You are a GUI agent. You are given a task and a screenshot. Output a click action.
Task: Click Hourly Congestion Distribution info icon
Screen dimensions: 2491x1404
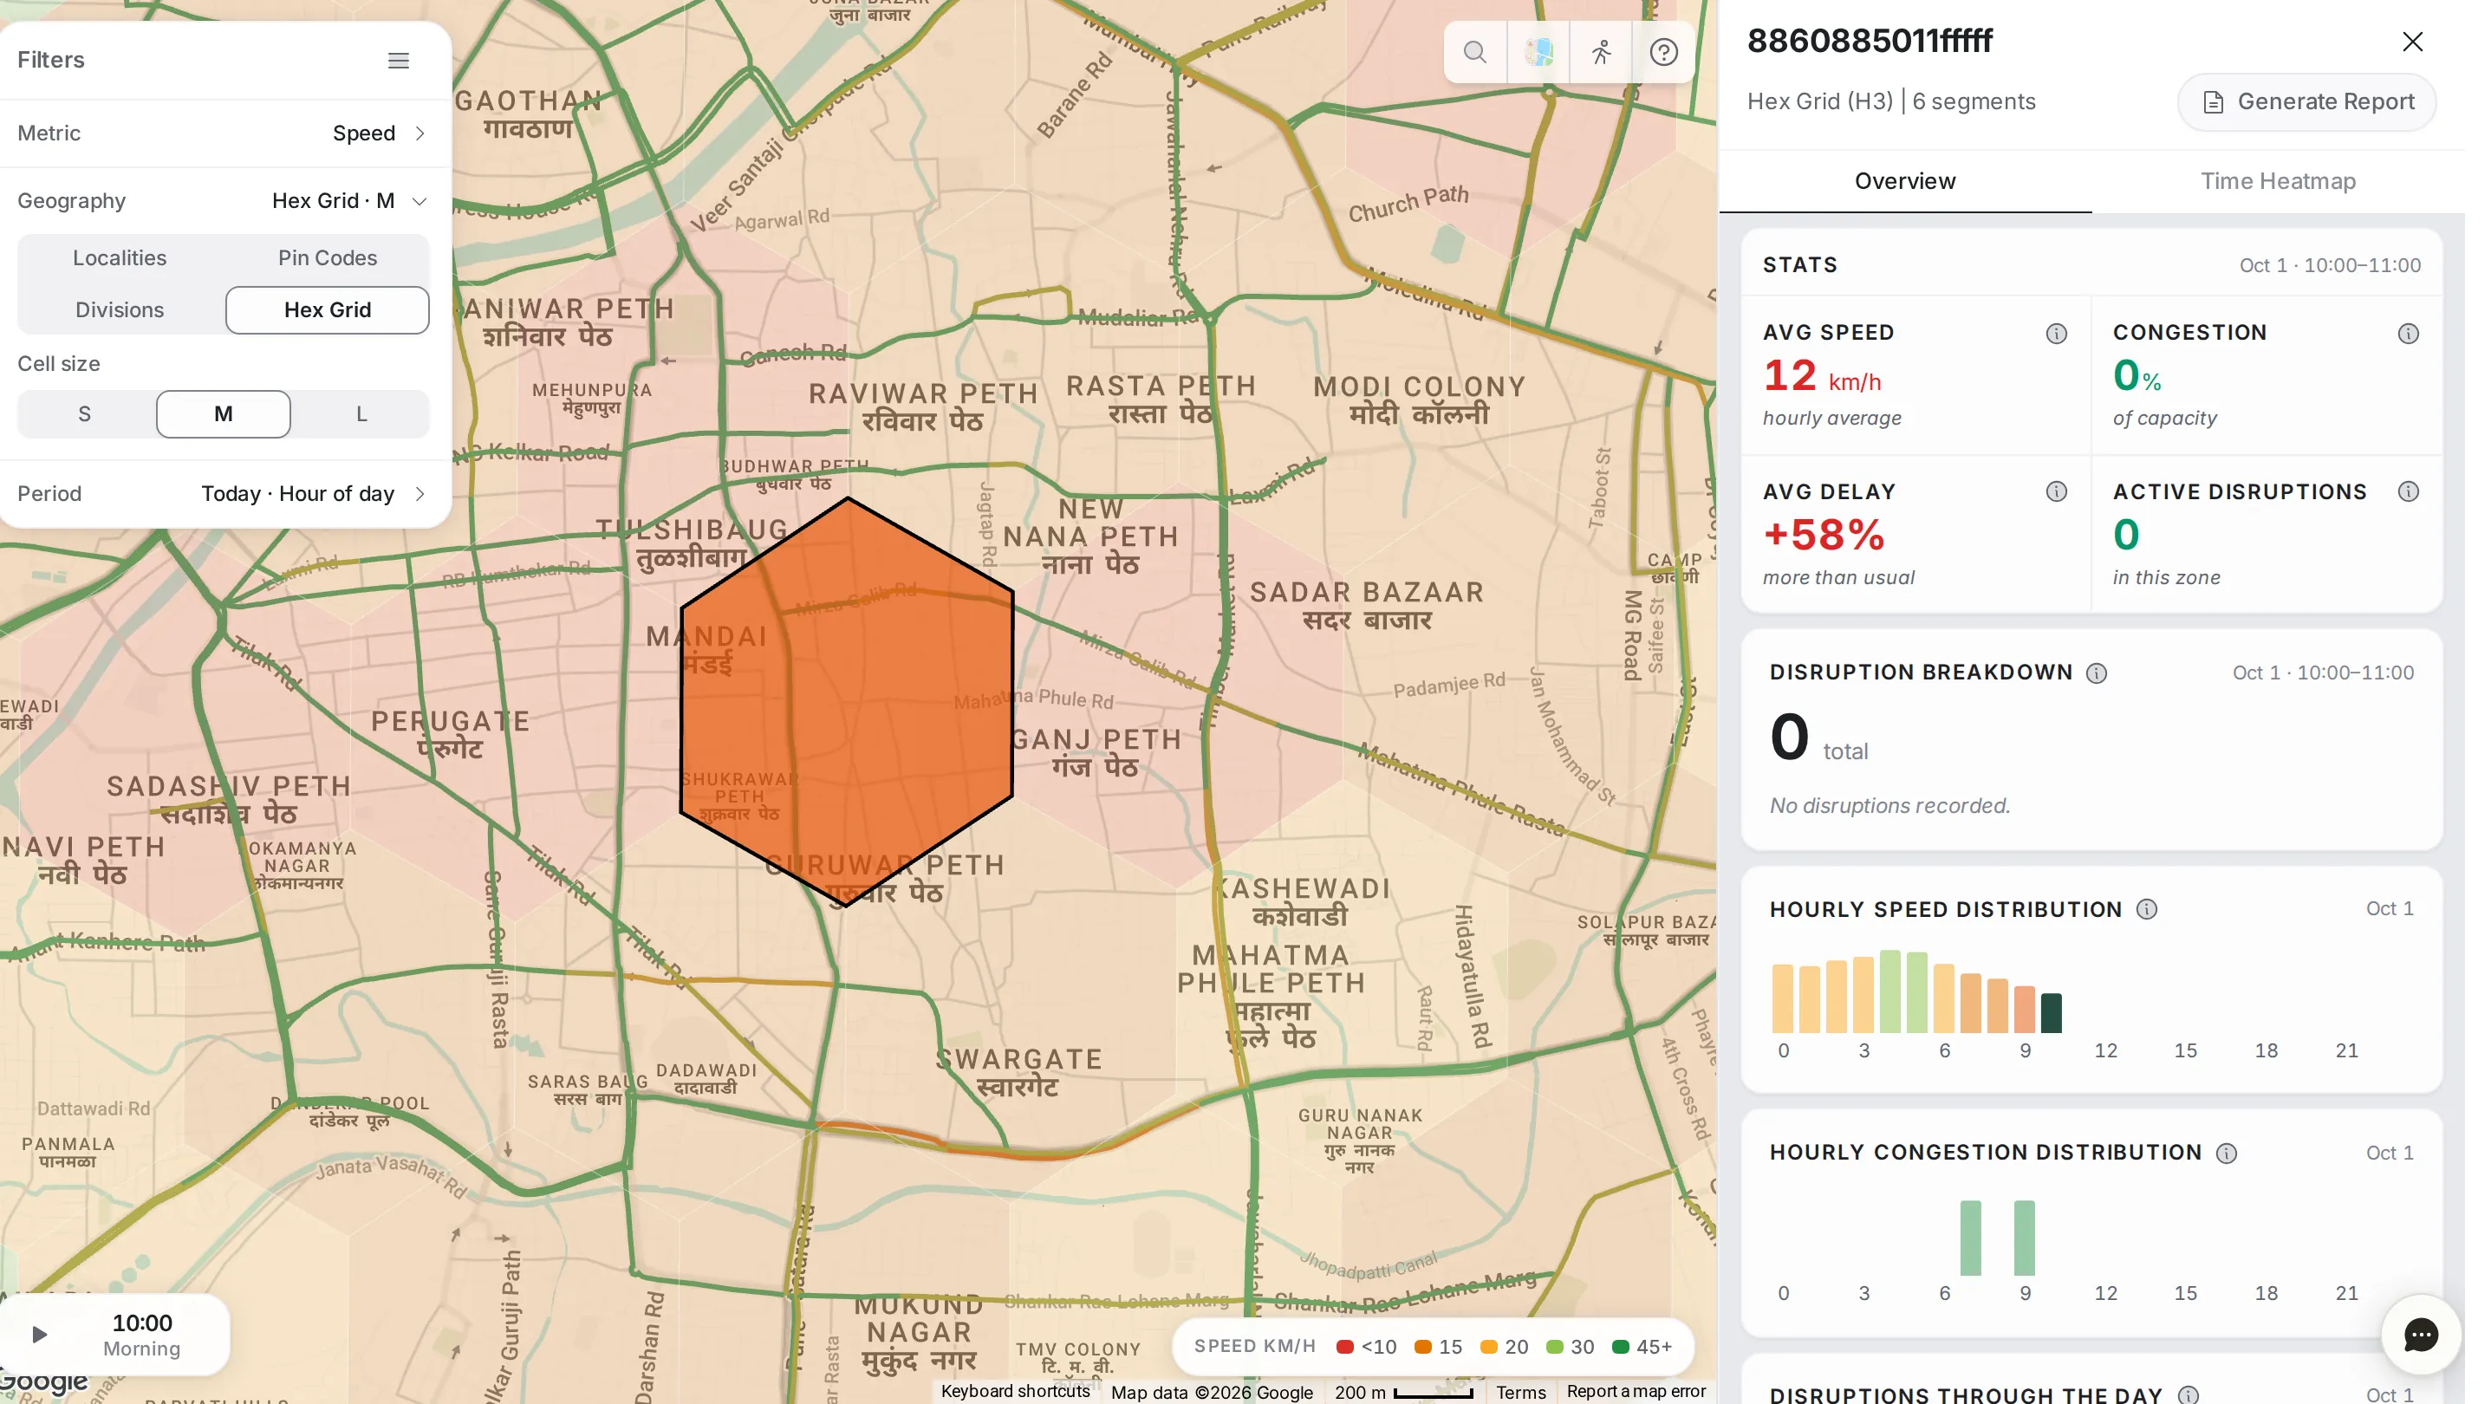coord(2226,1154)
